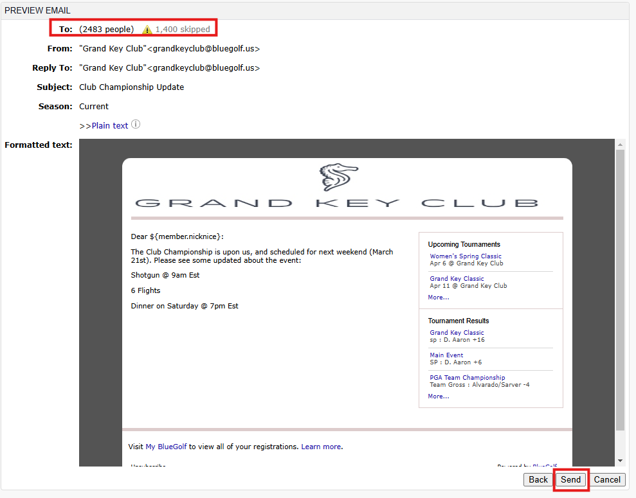Click the warning triangle icon next to skipped
This screenshot has height=498, width=636.
click(x=147, y=30)
